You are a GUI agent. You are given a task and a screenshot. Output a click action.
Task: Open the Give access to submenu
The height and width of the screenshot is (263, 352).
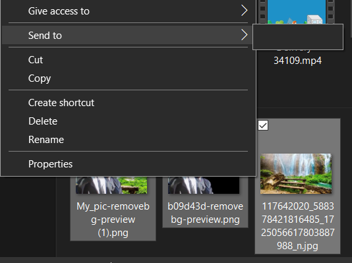coord(128,11)
